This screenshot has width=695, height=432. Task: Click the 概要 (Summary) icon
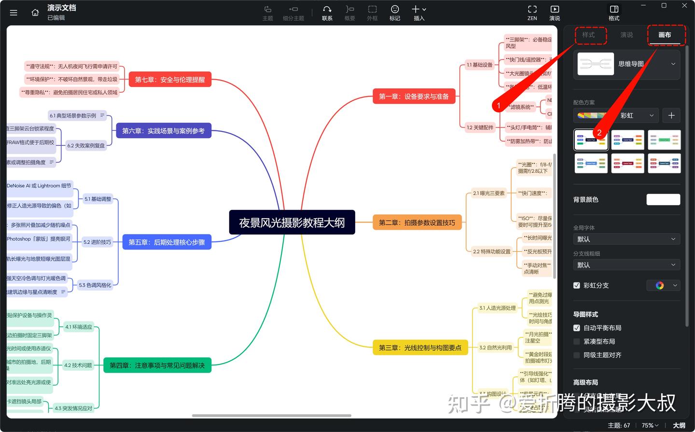pos(349,12)
